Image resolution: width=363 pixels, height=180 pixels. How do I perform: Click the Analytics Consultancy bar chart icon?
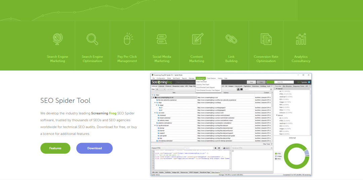[x=301, y=39]
